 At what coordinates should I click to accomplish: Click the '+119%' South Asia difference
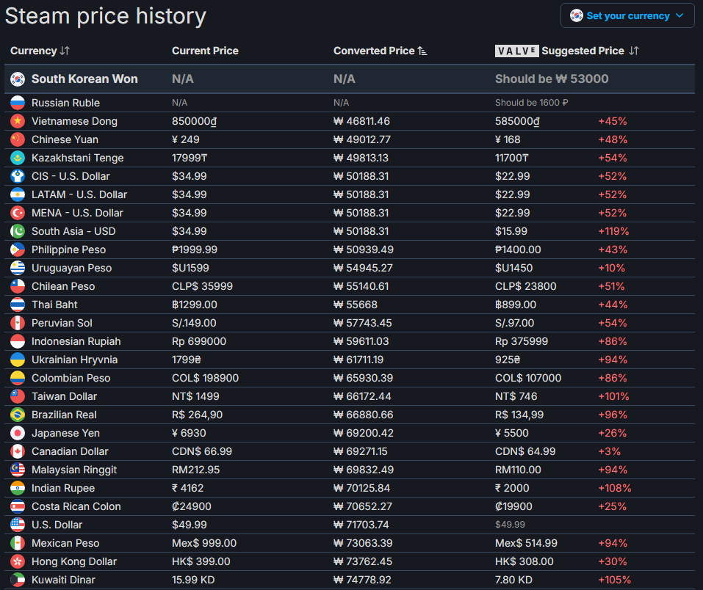pyautogui.click(x=613, y=231)
